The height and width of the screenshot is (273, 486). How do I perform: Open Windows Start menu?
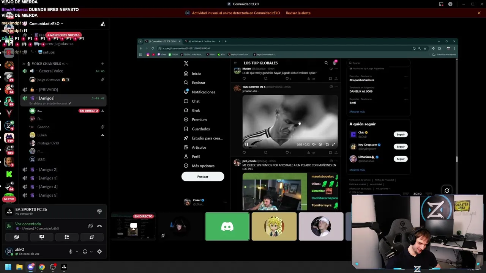(x=8, y=267)
